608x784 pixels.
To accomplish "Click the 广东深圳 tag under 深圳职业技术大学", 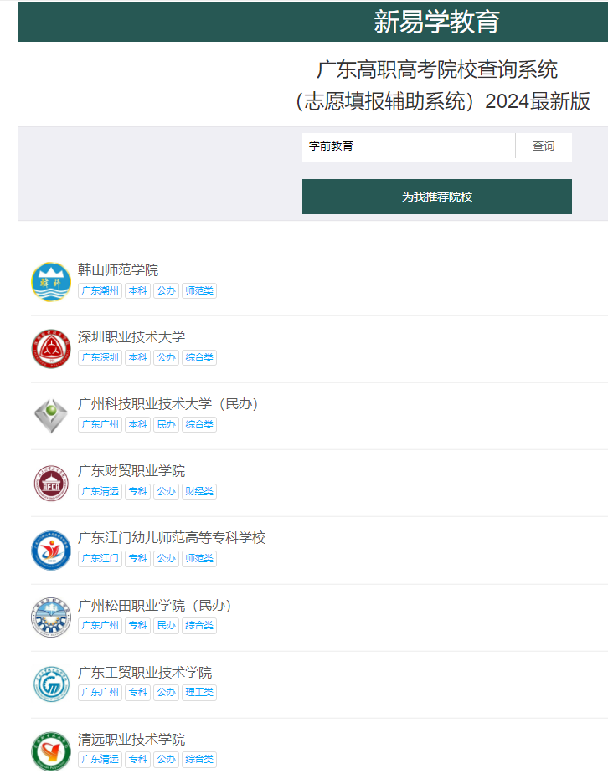I will [100, 357].
